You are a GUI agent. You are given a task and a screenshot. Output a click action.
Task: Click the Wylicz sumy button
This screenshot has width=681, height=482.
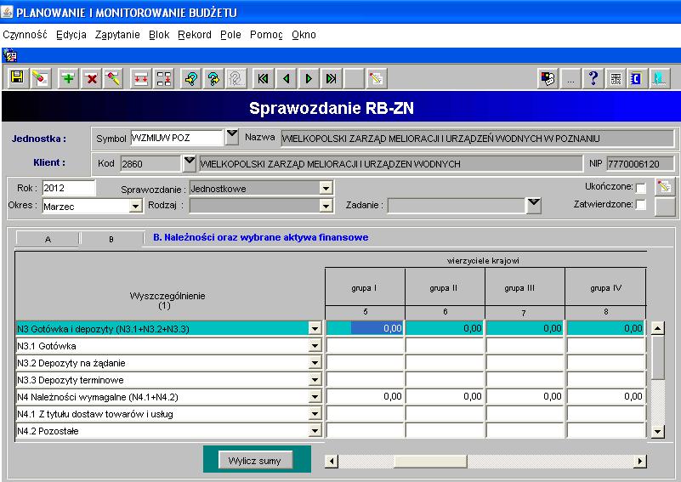pos(254,460)
